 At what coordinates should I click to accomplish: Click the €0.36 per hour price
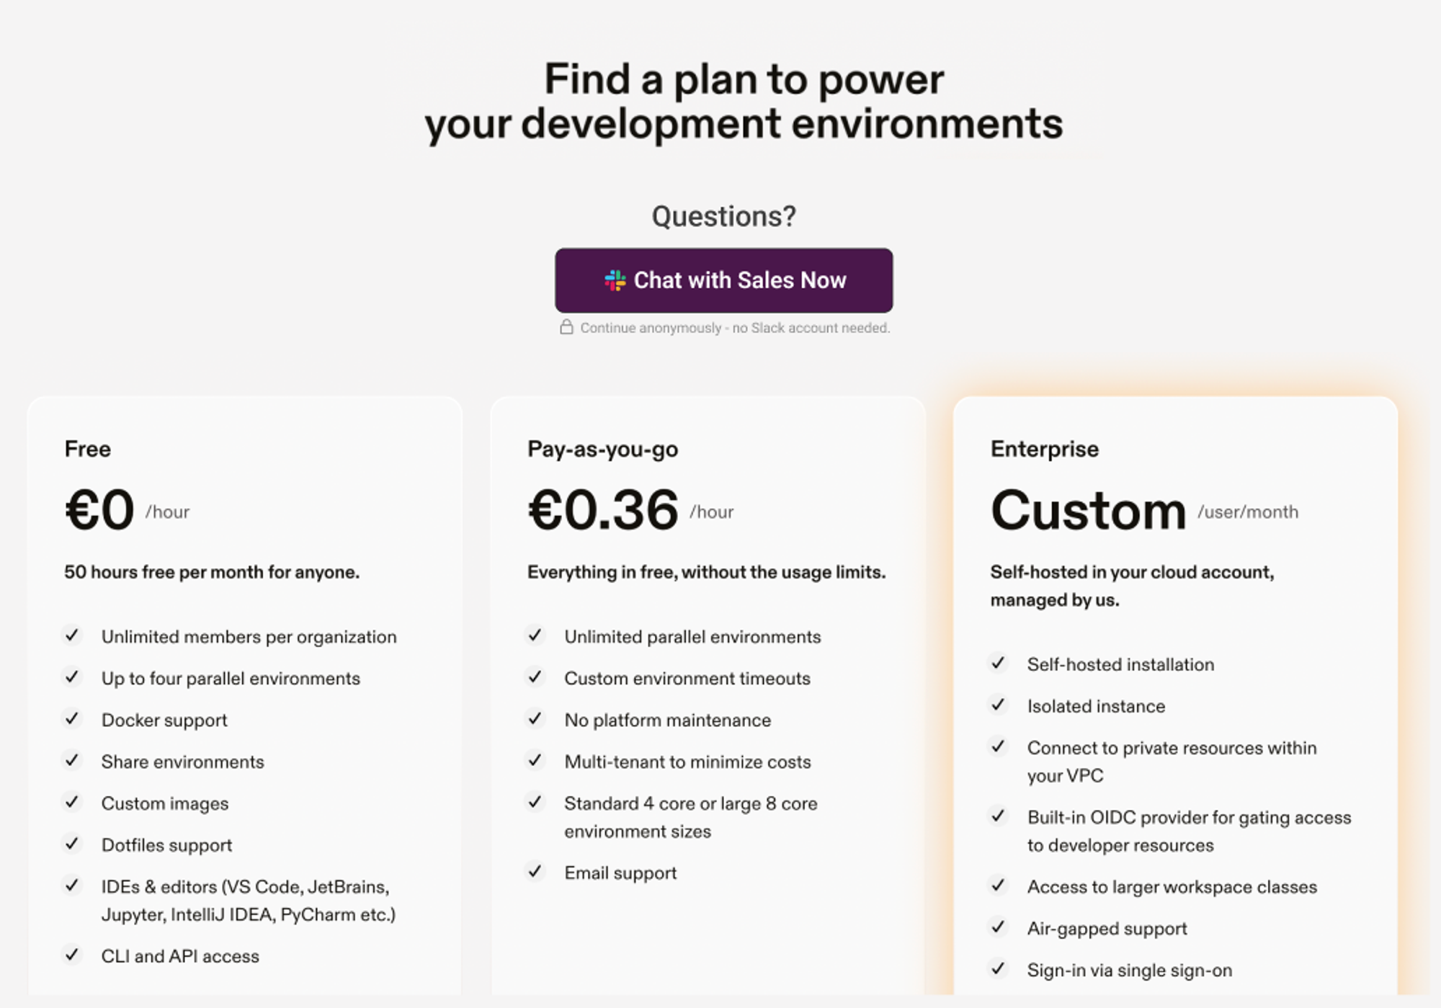[x=603, y=510]
